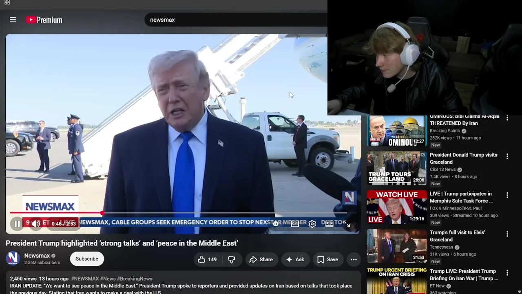
Task: Open OMINOUS: Bibi Claims Al-Aqsa title
Action: point(464,120)
